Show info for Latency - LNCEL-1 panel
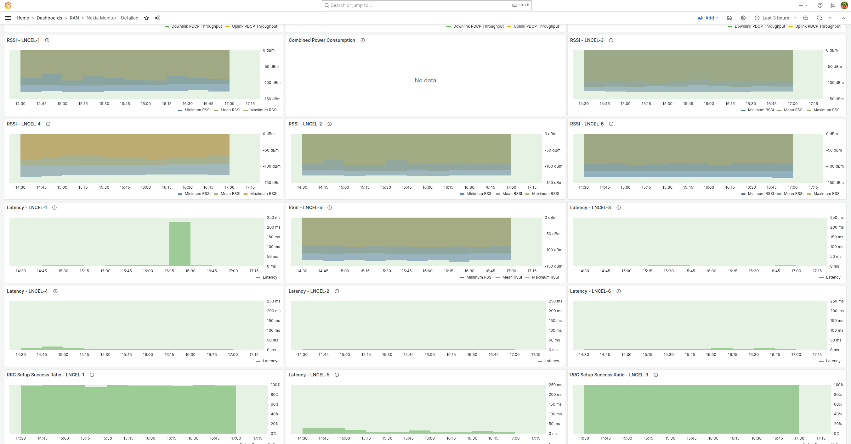This screenshot has width=851, height=444. coord(54,208)
